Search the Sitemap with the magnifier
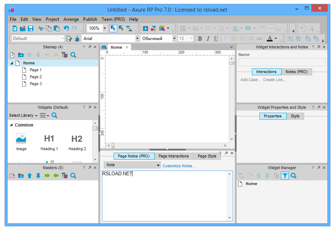Screen dimensions: 335x232 pos(73,55)
